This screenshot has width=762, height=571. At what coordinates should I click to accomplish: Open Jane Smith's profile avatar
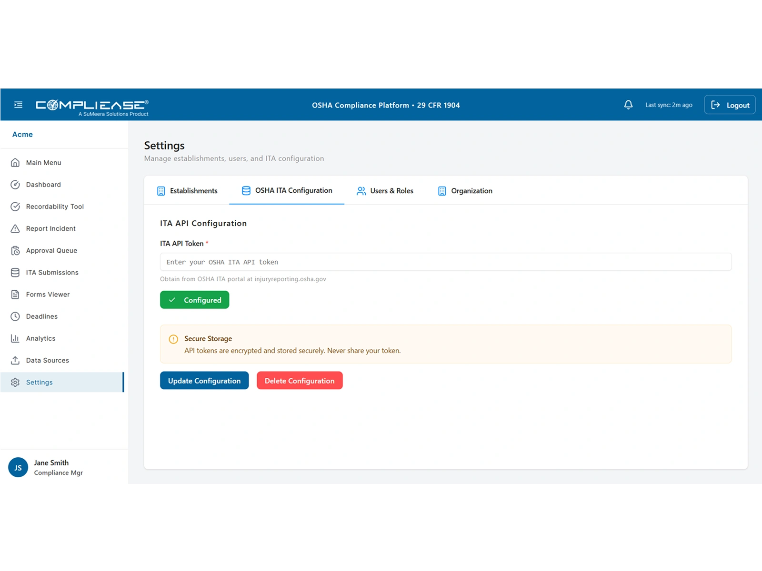18,467
